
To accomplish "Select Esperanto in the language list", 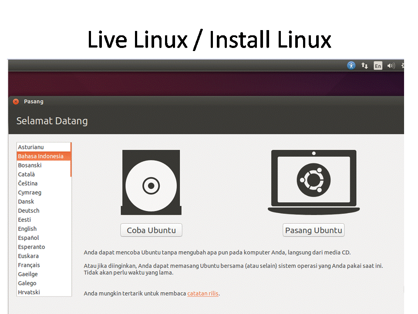I will [x=44, y=247].
